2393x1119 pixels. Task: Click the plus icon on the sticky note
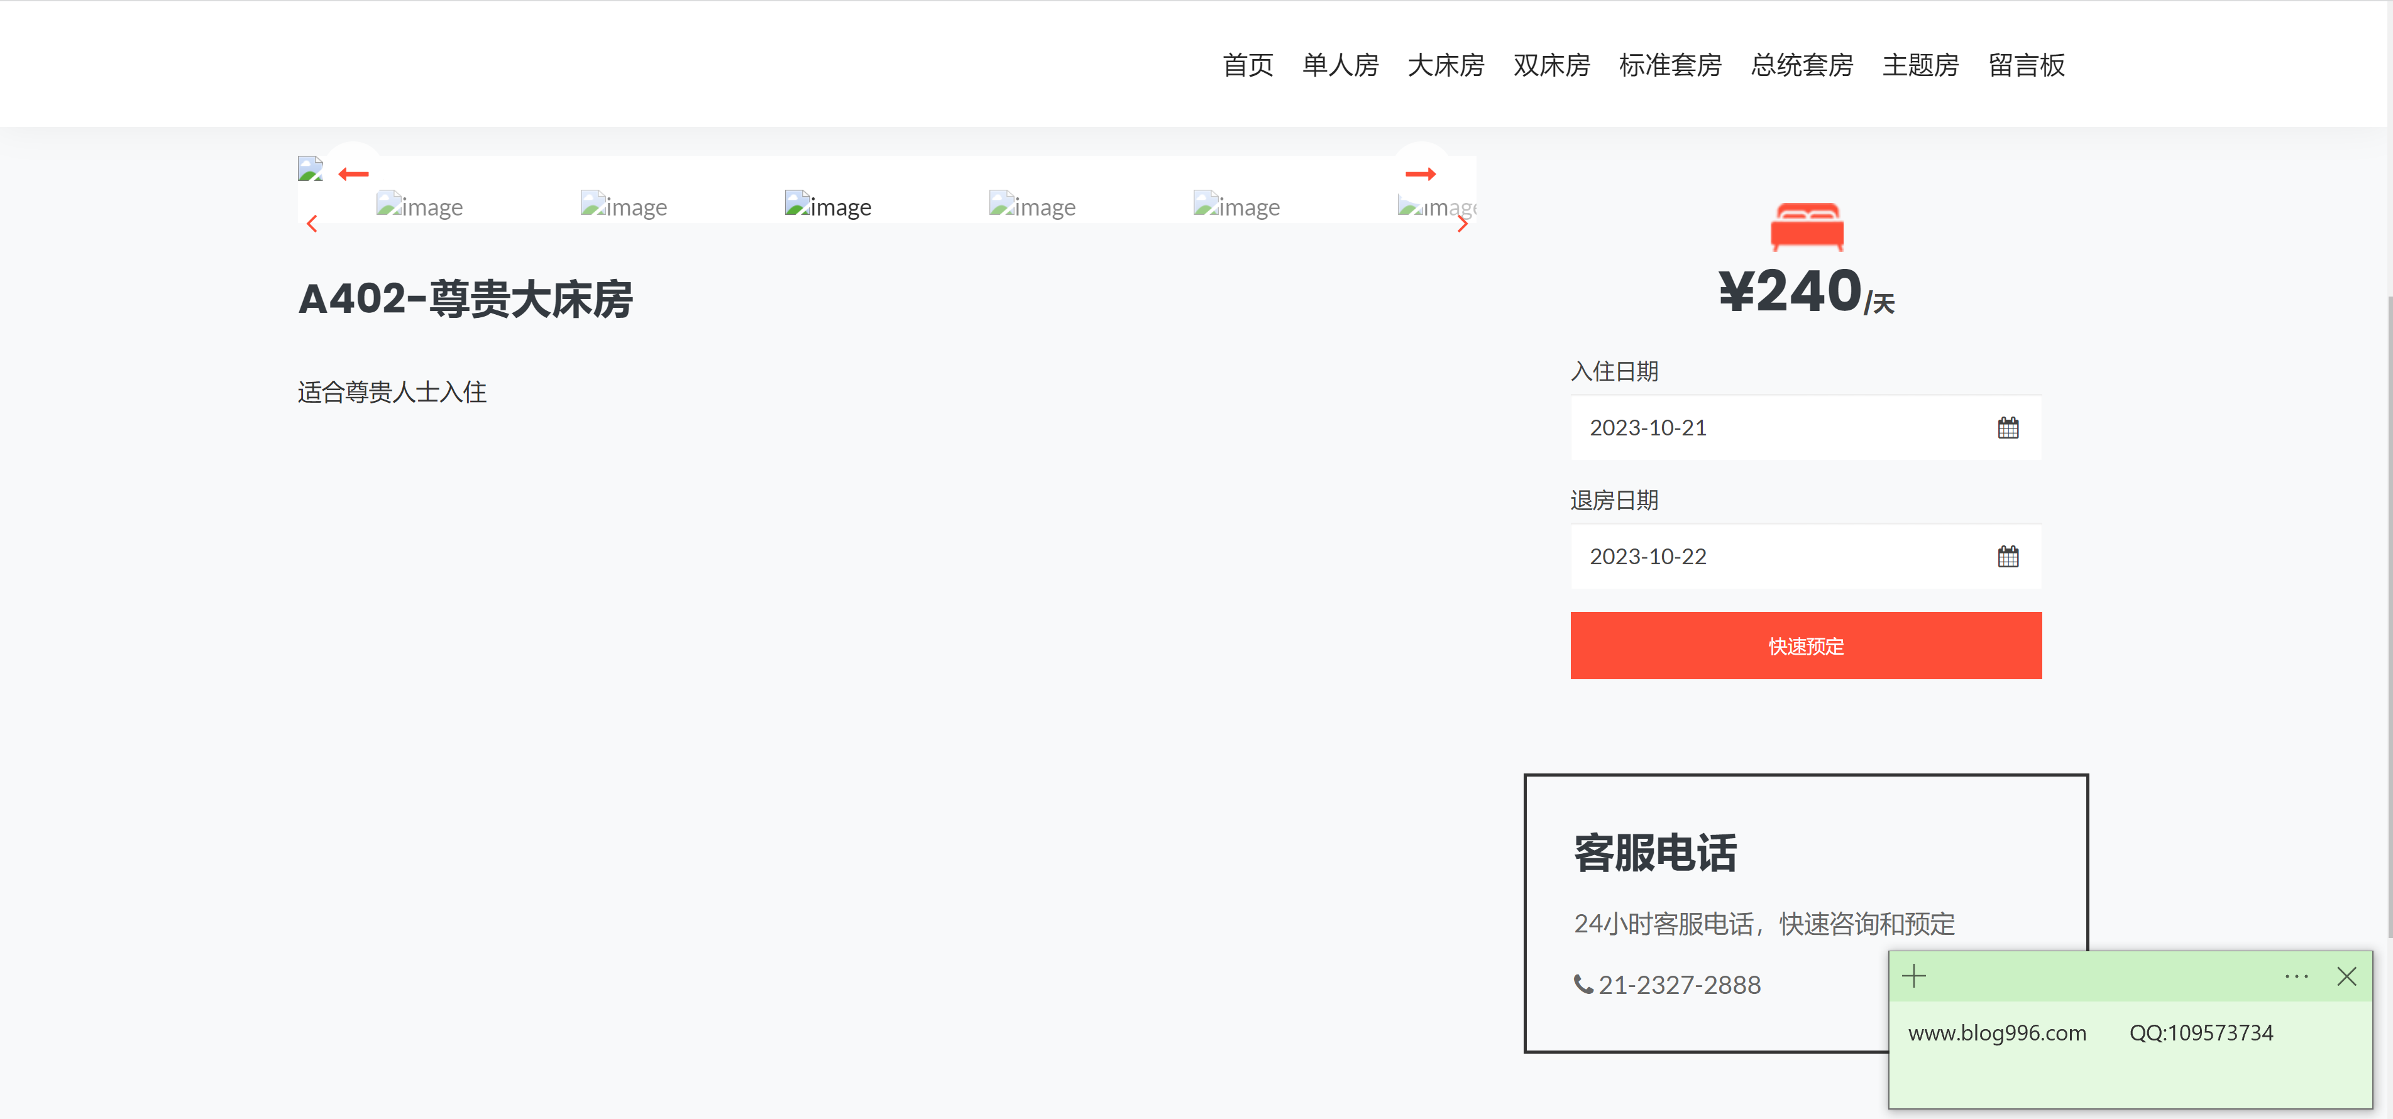[x=1915, y=976]
